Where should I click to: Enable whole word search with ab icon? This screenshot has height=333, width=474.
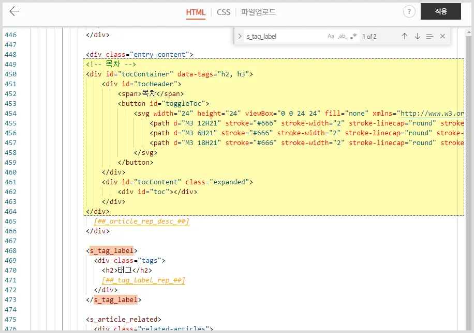[341, 37]
